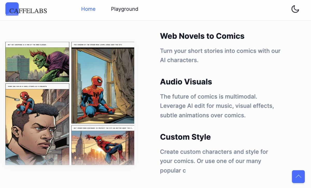Click the 'Audio Visuals' heading
Image resolution: width=311 pixels, height=188 pixels.
[x=186, y=82]
